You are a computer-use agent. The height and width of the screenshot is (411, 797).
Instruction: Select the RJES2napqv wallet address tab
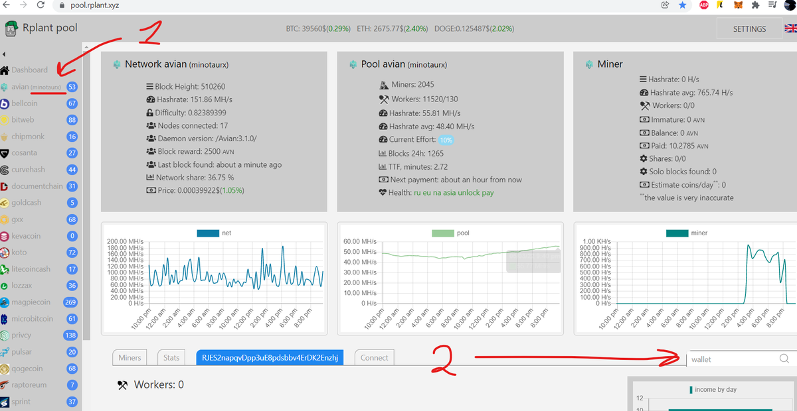pos(270,357)
